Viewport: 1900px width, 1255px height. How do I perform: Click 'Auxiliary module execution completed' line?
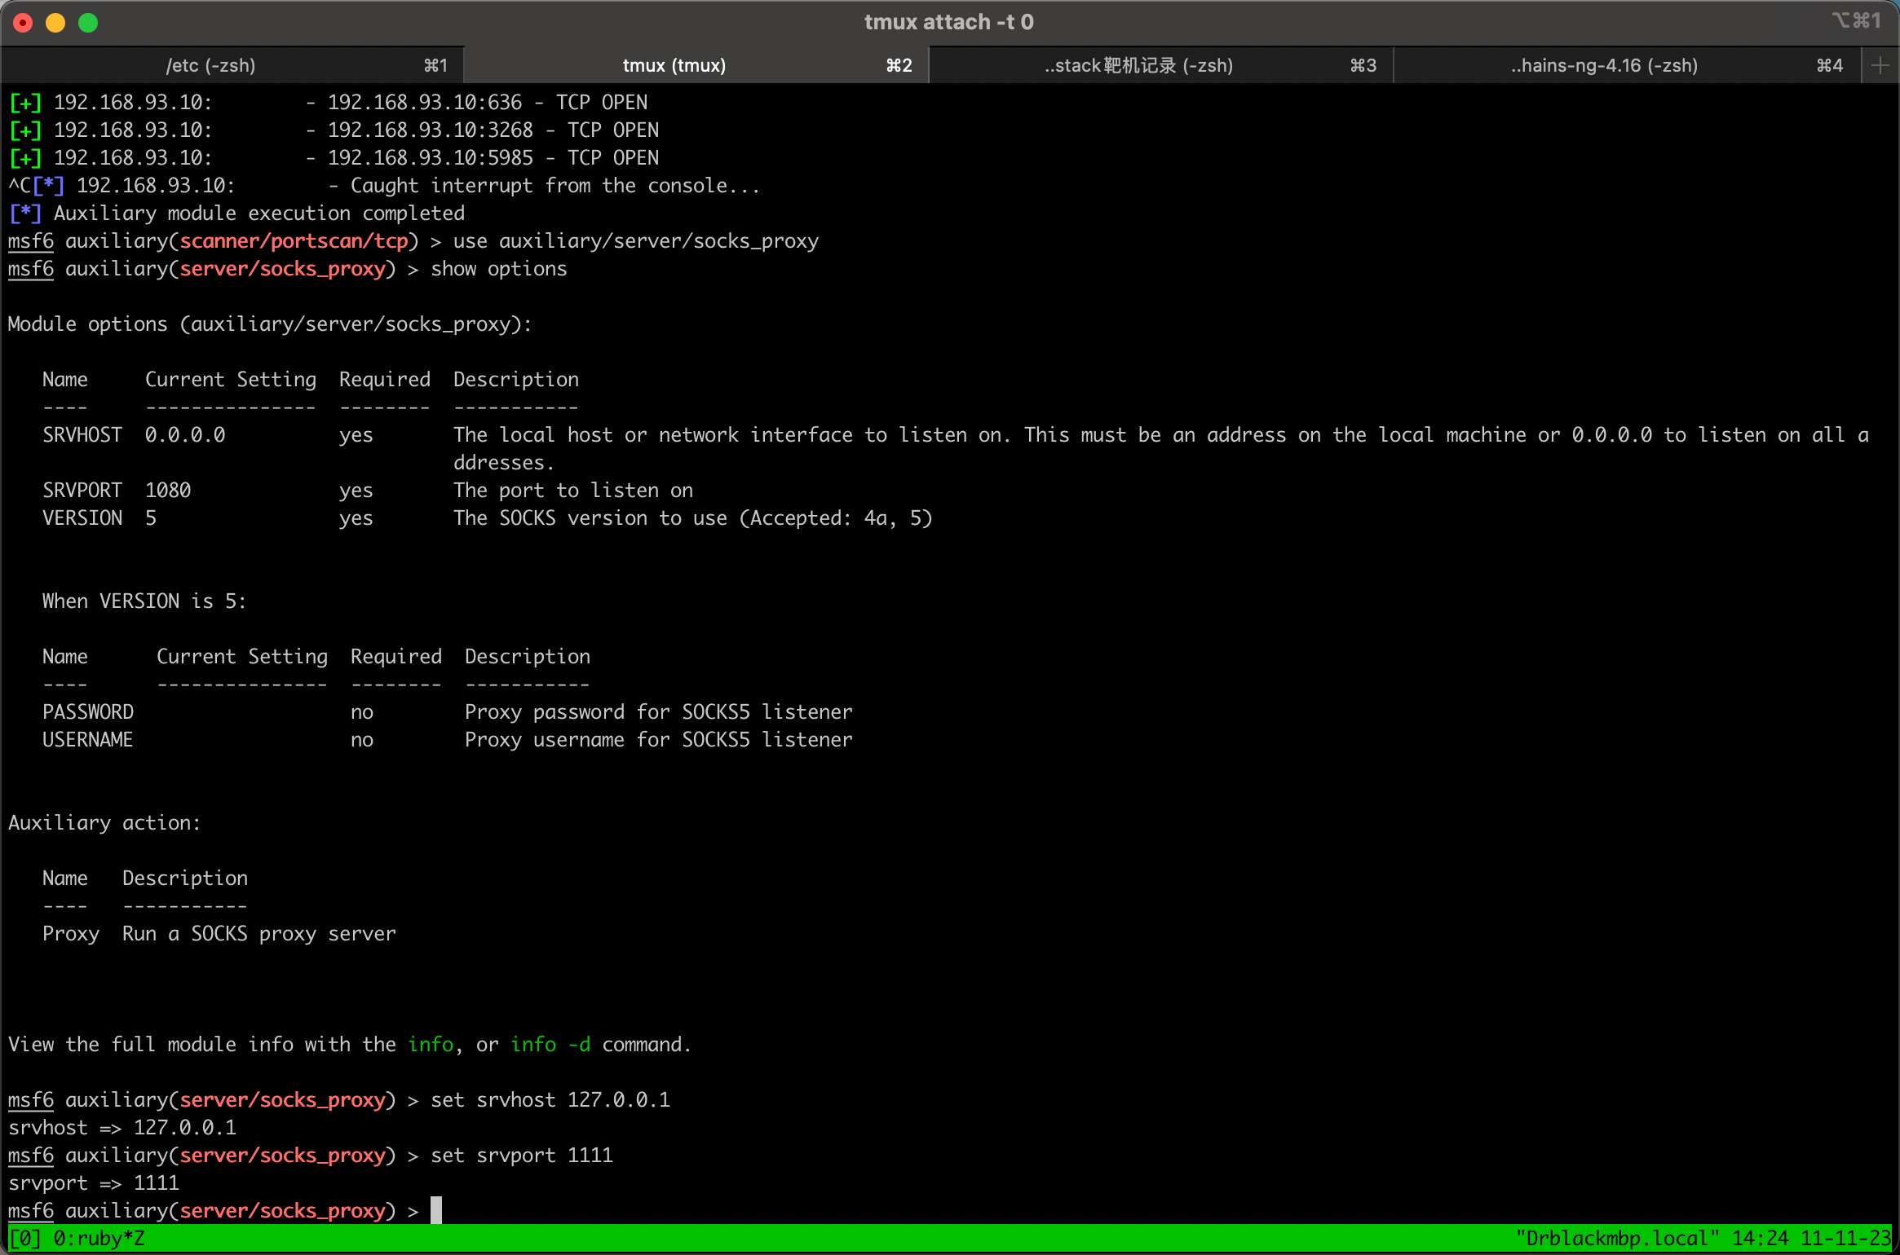pos(236,214)
